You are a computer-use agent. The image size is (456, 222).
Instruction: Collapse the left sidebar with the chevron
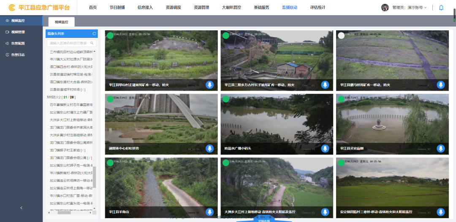[21, 208]
